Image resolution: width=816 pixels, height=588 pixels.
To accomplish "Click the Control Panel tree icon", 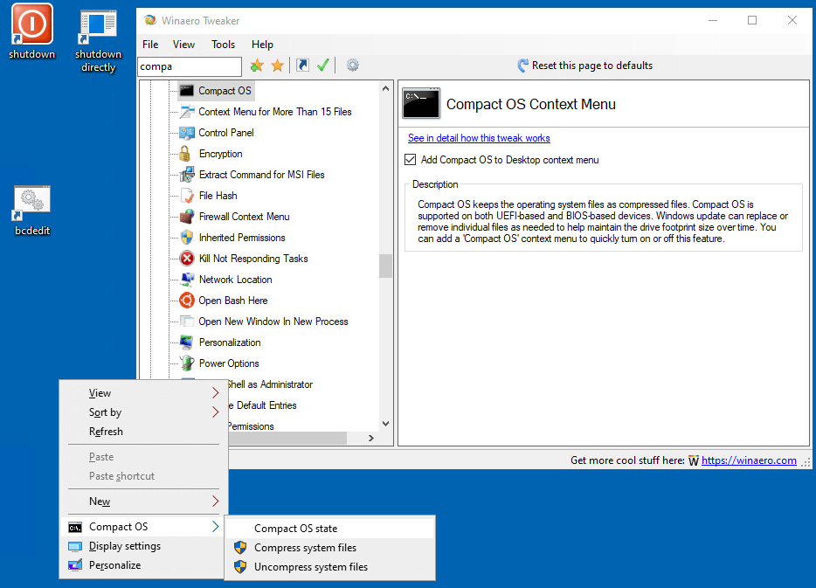I will (x=186, y=133).
